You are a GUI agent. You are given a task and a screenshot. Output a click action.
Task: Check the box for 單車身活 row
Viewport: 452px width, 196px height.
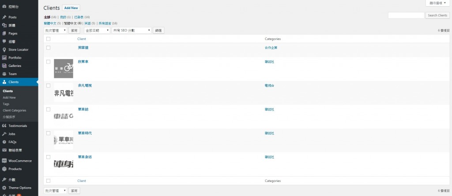tap(48, 157)
